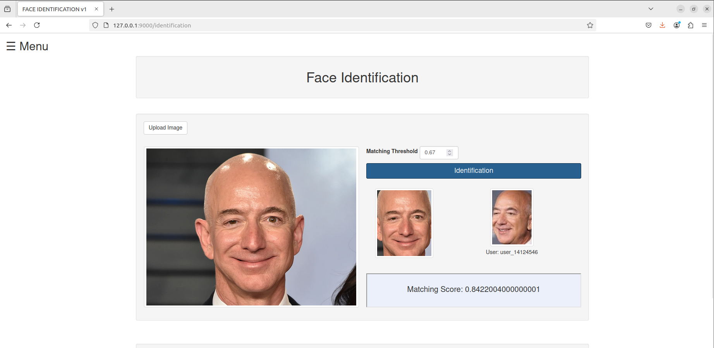Image resolution: width=714 pixels, height=348 pixels.
Task: Click the shield tracking protection icon
Action: (x=95, y=25)
